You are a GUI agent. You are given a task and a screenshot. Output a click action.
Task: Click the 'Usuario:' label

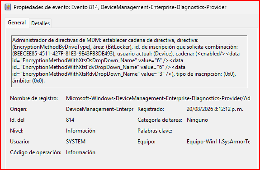click(x=20, y=142)
